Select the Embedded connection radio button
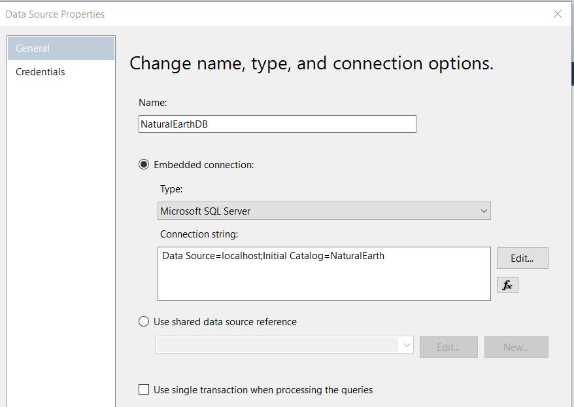The width and height of the screenshot is (574, 407). click(144, 165)
